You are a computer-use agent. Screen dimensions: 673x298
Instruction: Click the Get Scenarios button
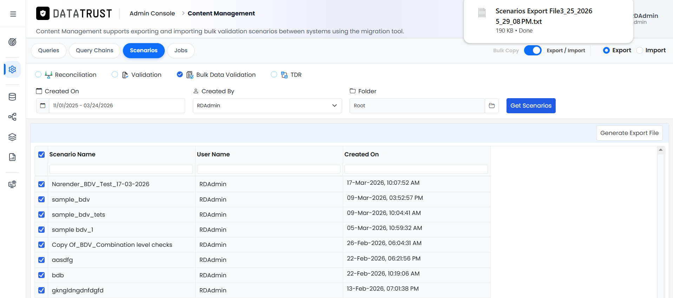click(531, 106)
